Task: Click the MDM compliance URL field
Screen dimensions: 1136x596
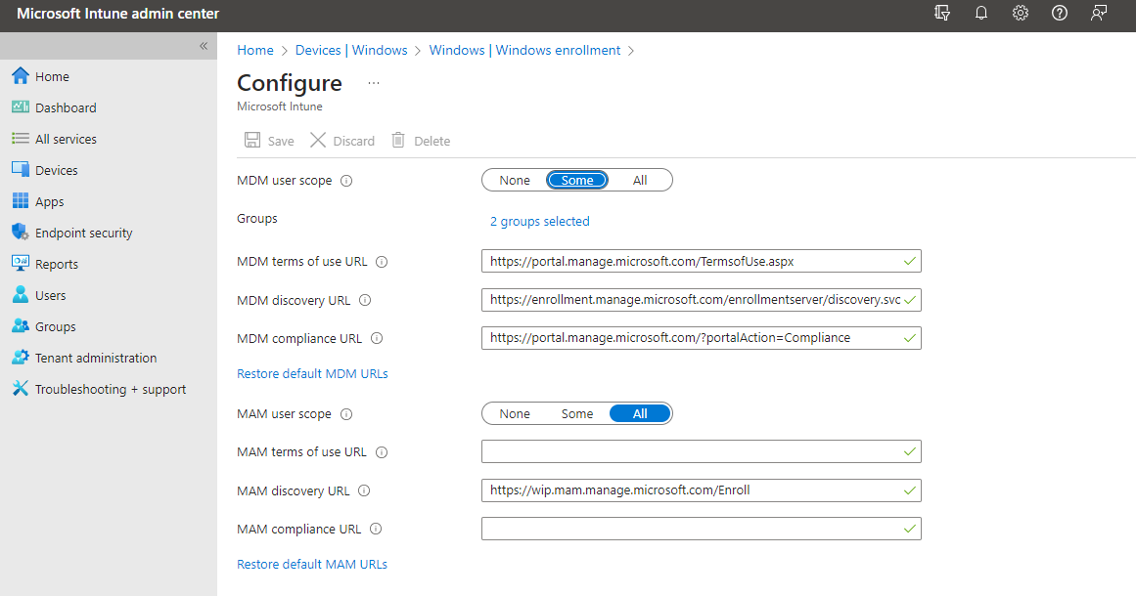Action: pos(701,338)
